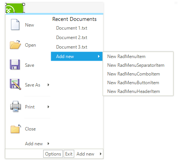Click the highlighted Add new item
Viewport: 178px width, 165px height.
(77, 57)
